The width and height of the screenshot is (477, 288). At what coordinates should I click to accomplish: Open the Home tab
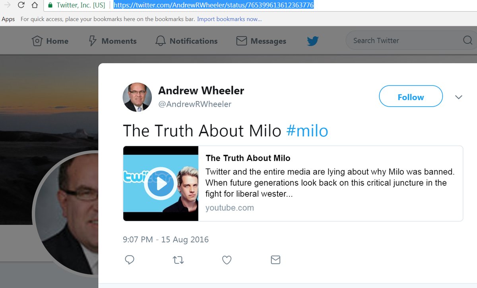[50, 41]
